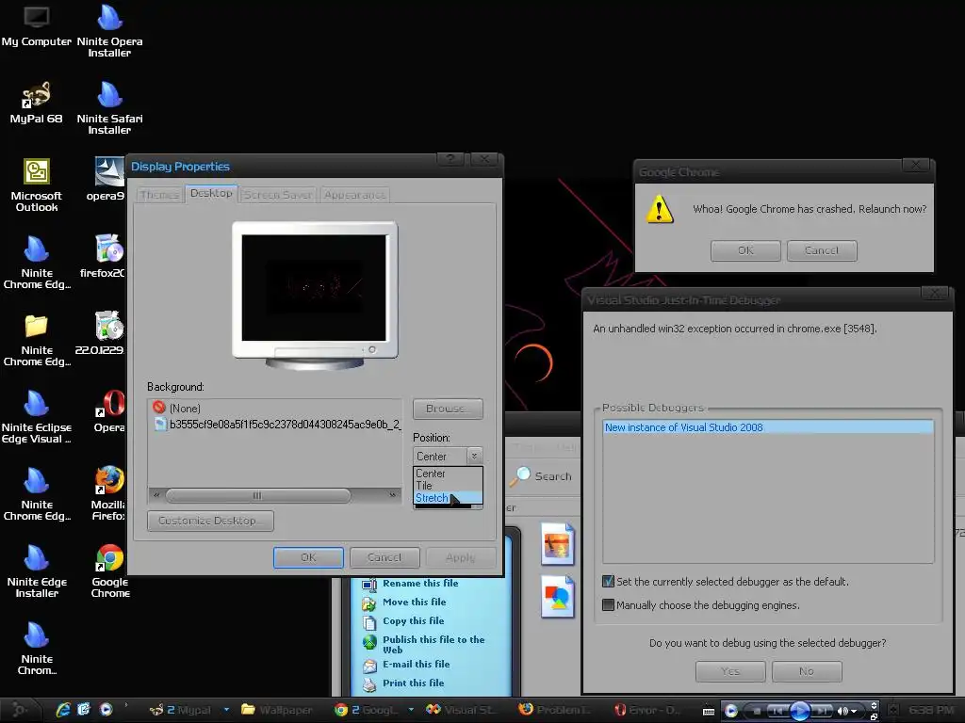Confirm Display Properties with OK
The width and height of the screenshot is (965, 723).
tap(308, 557)
